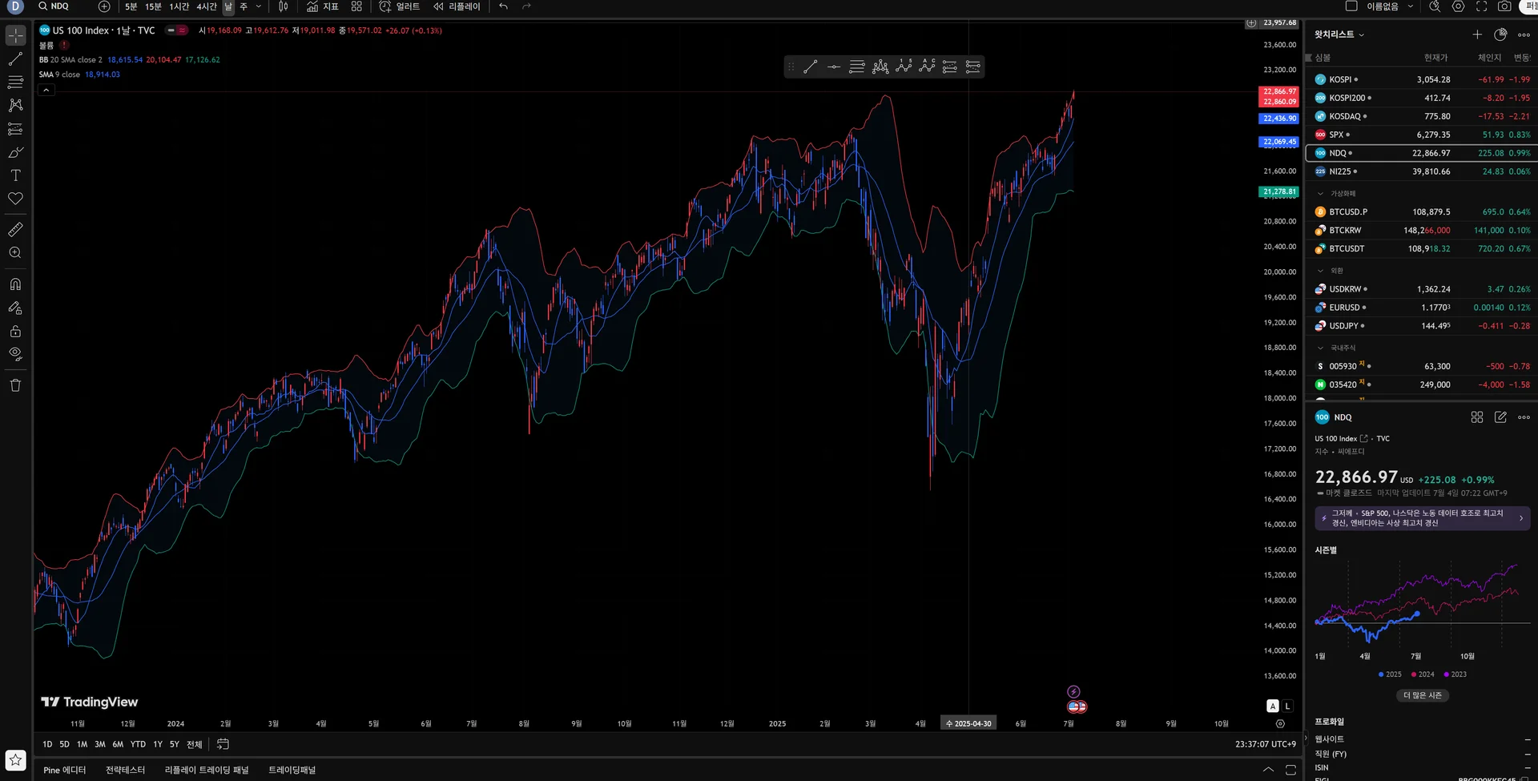Select ABC correction wave tool
The image size is (1538, 781).
coord(926,67)
